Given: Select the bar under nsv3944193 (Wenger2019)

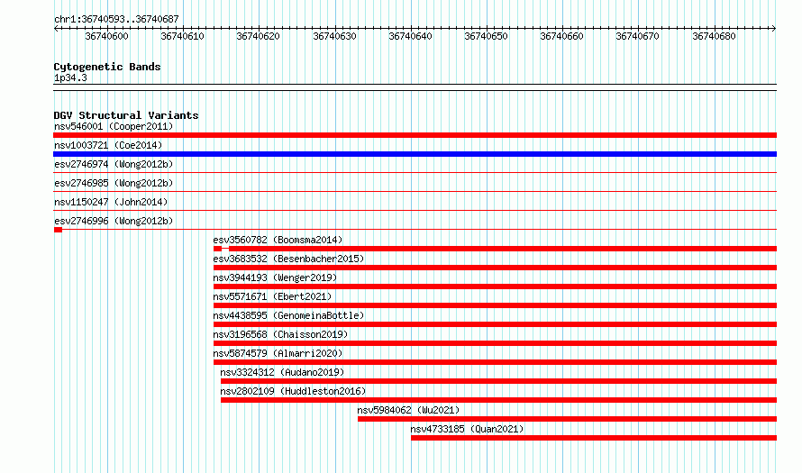Looking at the screenshot, I should coord(495,287).
